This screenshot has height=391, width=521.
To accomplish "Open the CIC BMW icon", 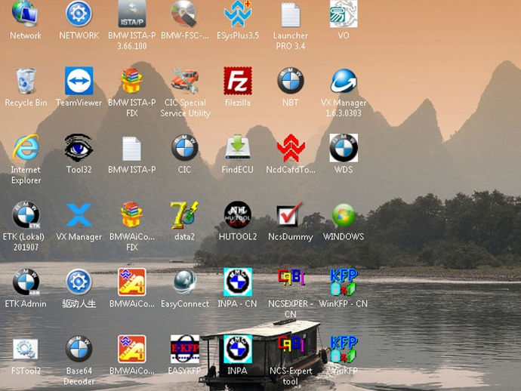I will pyautogui.click(x=184, y=148).
